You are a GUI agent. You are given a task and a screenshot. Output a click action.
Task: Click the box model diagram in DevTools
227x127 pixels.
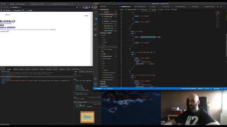coord(87,117)
